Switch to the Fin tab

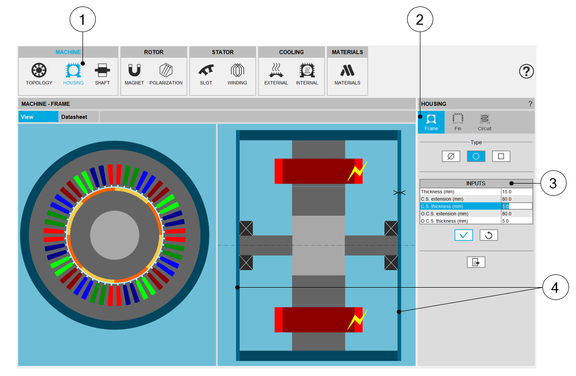tap(458, 122)
